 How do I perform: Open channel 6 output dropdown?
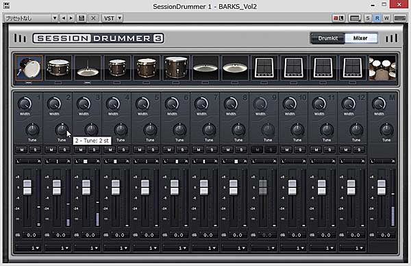click(x=175, y=247)
